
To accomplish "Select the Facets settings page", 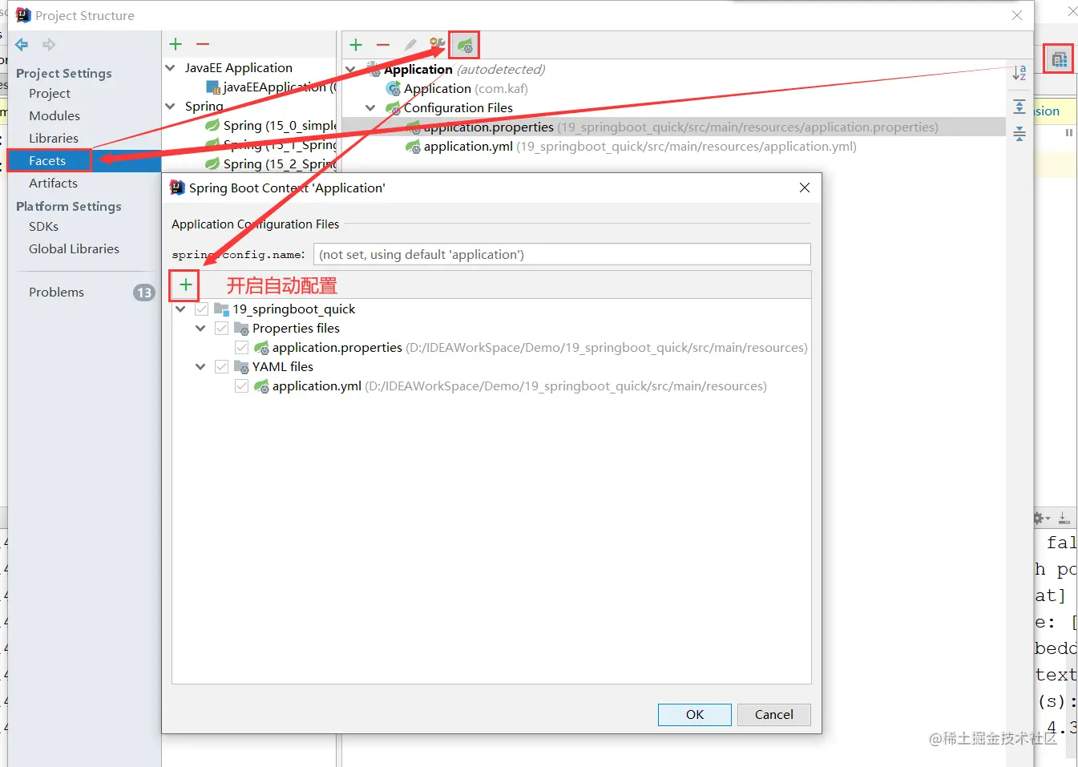I will [x=48, y=161].
